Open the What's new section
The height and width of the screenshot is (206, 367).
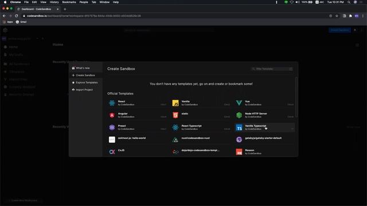(85, 68)
